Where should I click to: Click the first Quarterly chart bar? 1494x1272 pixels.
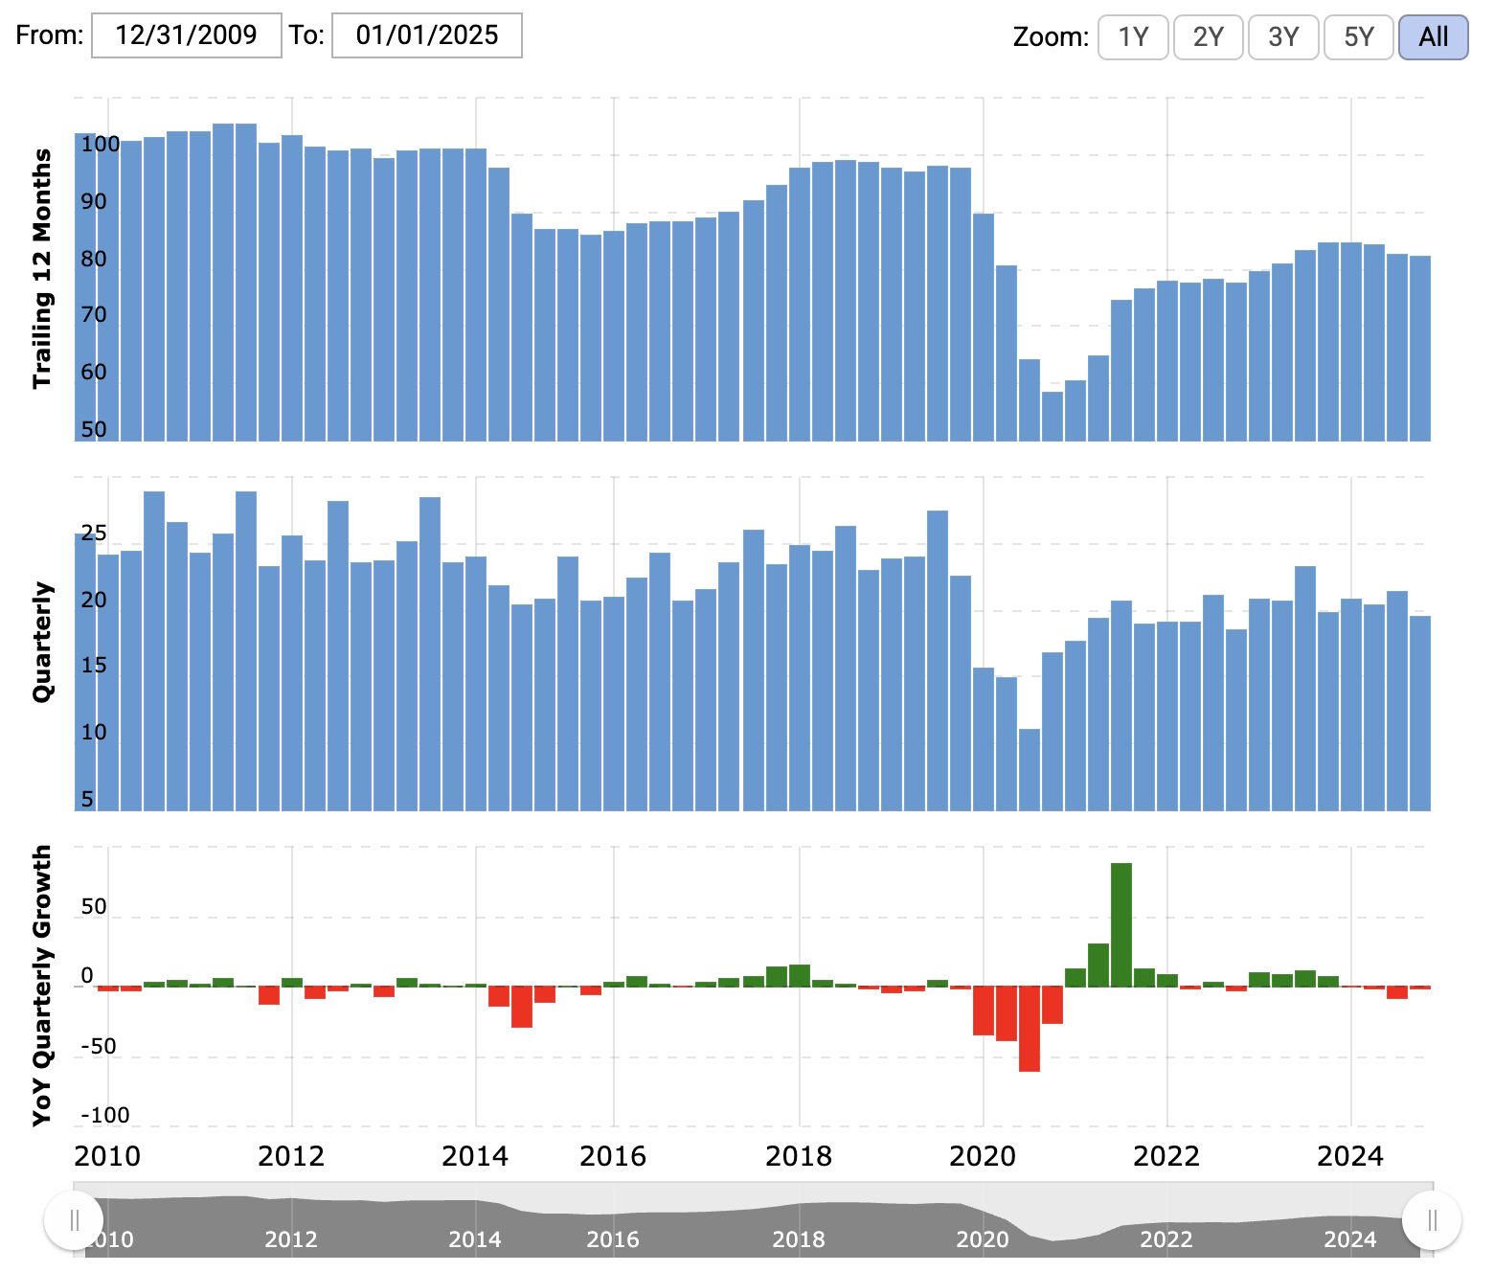point(85,672)
